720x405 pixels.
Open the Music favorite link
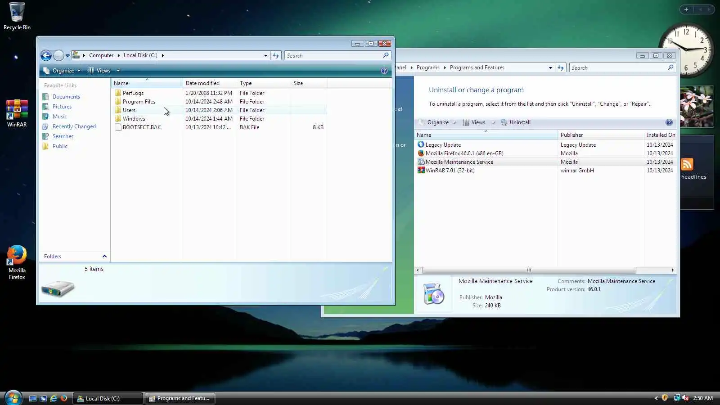click(x=60, y=117)
